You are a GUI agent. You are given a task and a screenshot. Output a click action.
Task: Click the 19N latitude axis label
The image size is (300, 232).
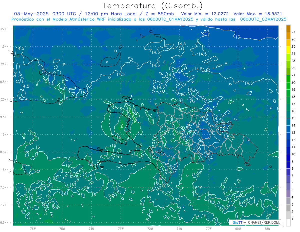4,135
